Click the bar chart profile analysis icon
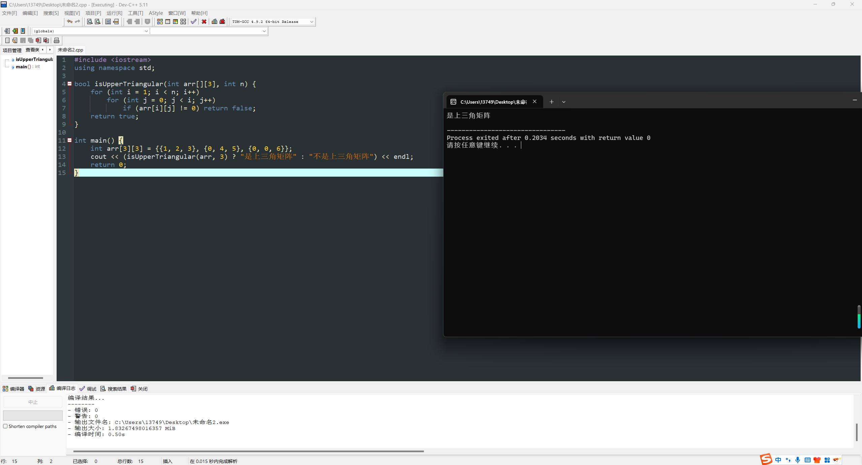Image resolution: width=862 pixels, height=465 pixels. [214, 22]
